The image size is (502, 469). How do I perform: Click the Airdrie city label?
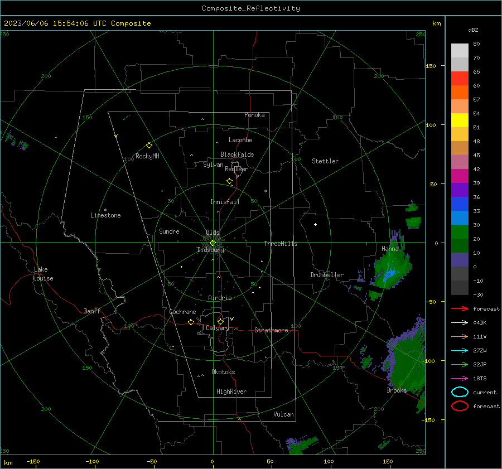pos(220,298)
